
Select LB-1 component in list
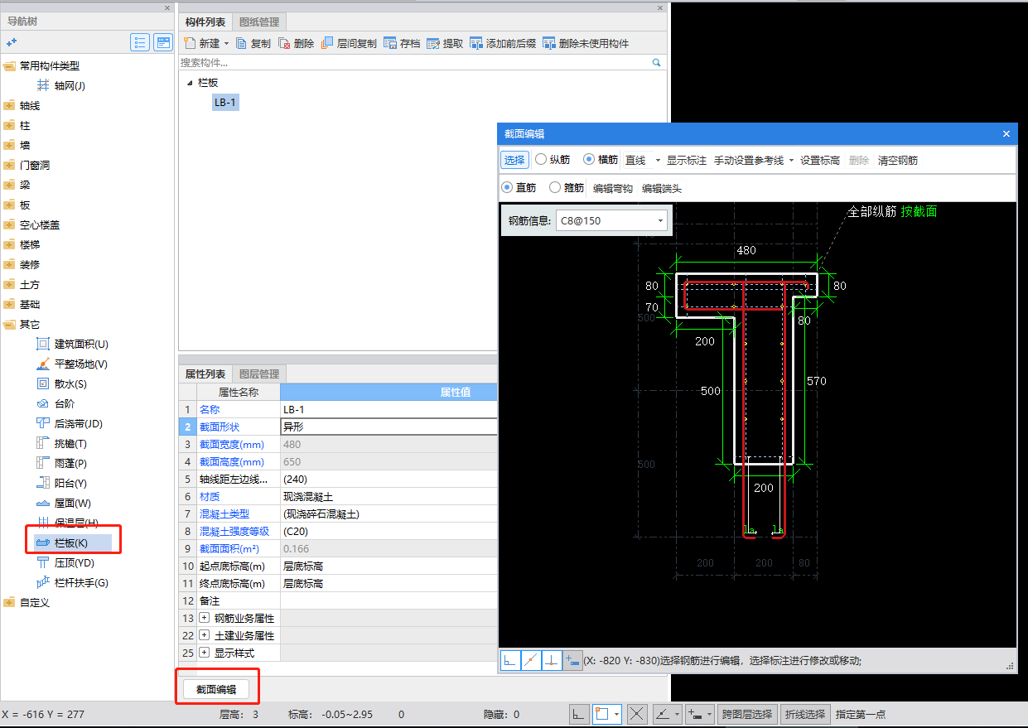[225, 102]
